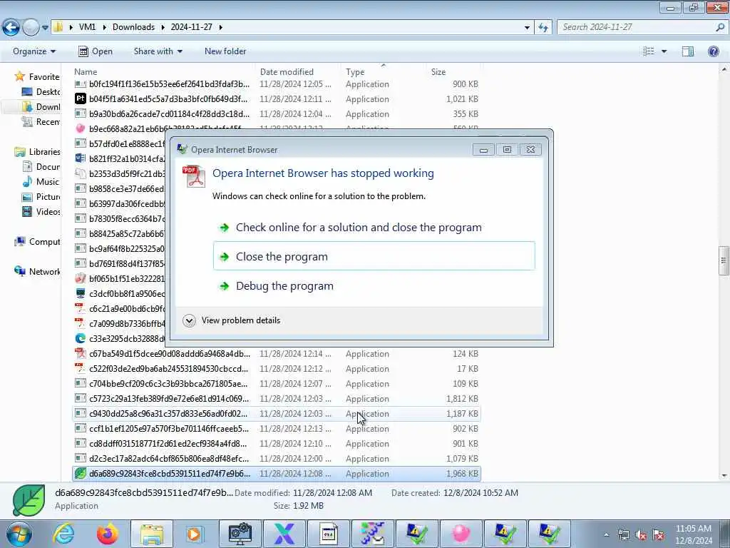Screen dimensions: 730x548
Task: Click the pink ball taskbar icon
Action: tap(461, 534)
